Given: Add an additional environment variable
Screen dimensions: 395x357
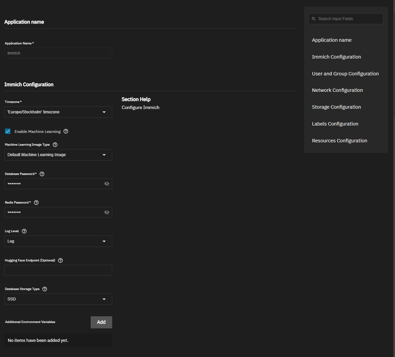Looking at the screenshot, I should (101, 322).
